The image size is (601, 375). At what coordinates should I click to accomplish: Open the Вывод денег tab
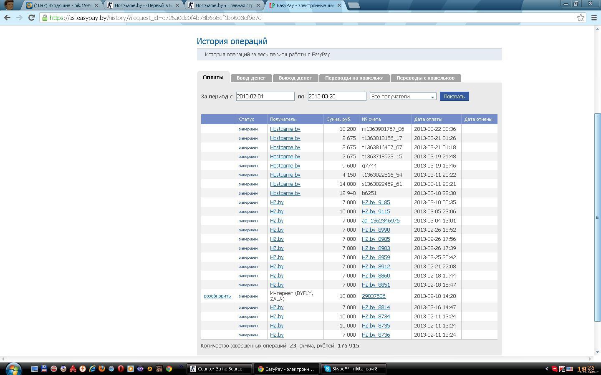[x=295, y=78]
